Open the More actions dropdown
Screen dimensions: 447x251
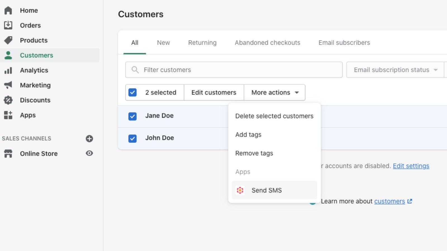(274, 92)
